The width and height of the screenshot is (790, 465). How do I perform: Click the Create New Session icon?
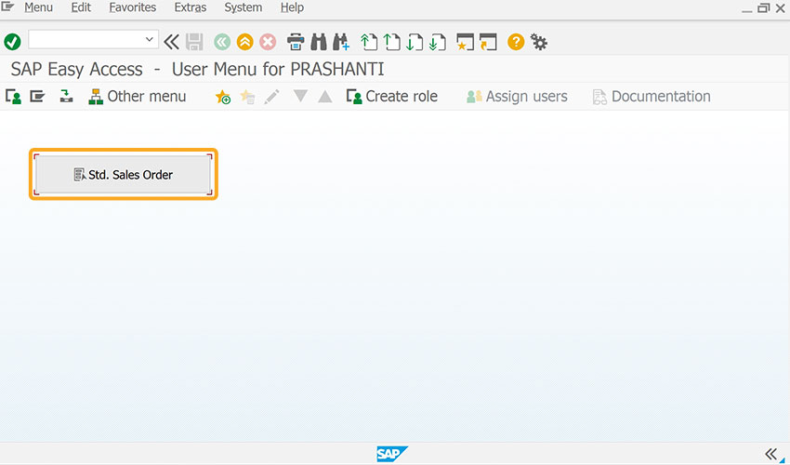(x=465, y=42)
